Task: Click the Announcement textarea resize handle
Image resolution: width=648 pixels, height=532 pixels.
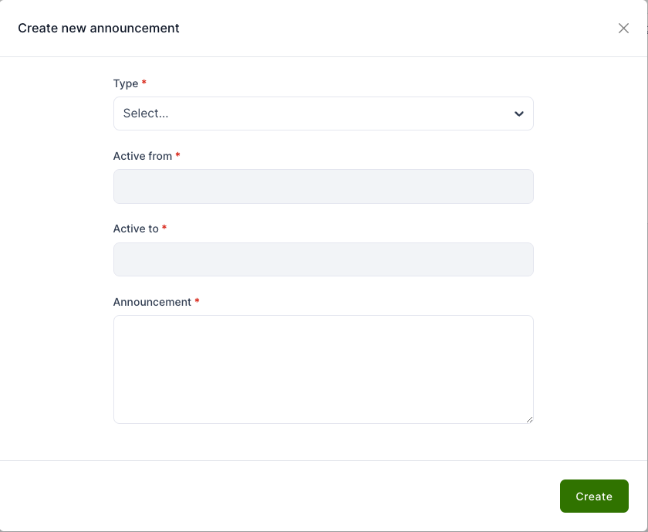Action: (529, 419)
